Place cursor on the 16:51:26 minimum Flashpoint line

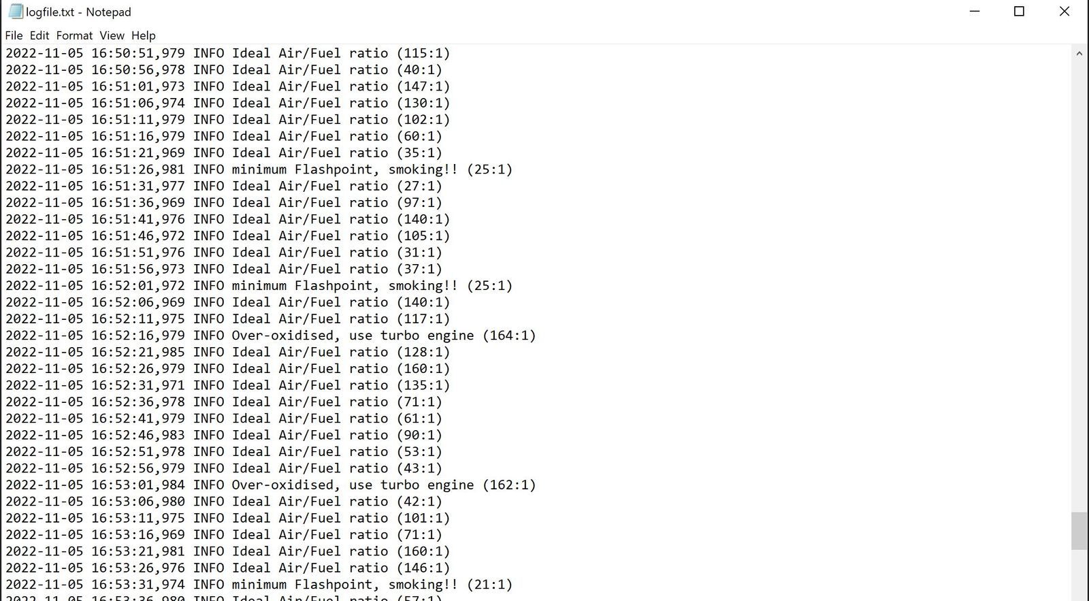point(259,169)
